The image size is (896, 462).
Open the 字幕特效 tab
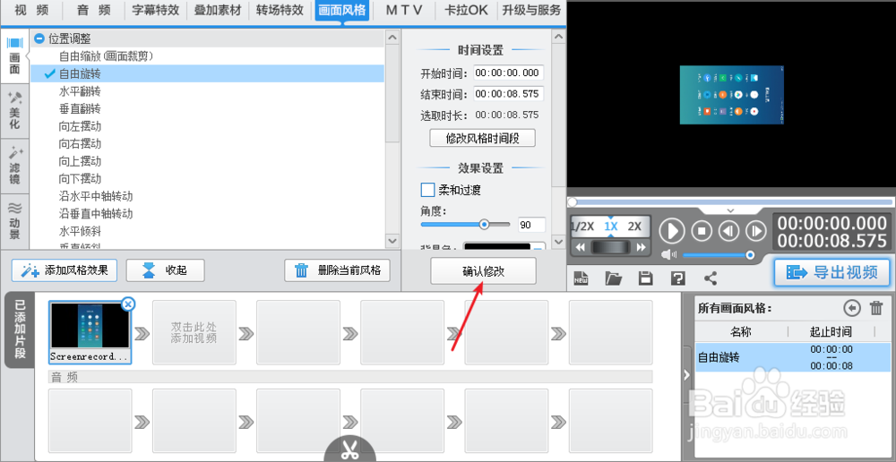point(156,10)
